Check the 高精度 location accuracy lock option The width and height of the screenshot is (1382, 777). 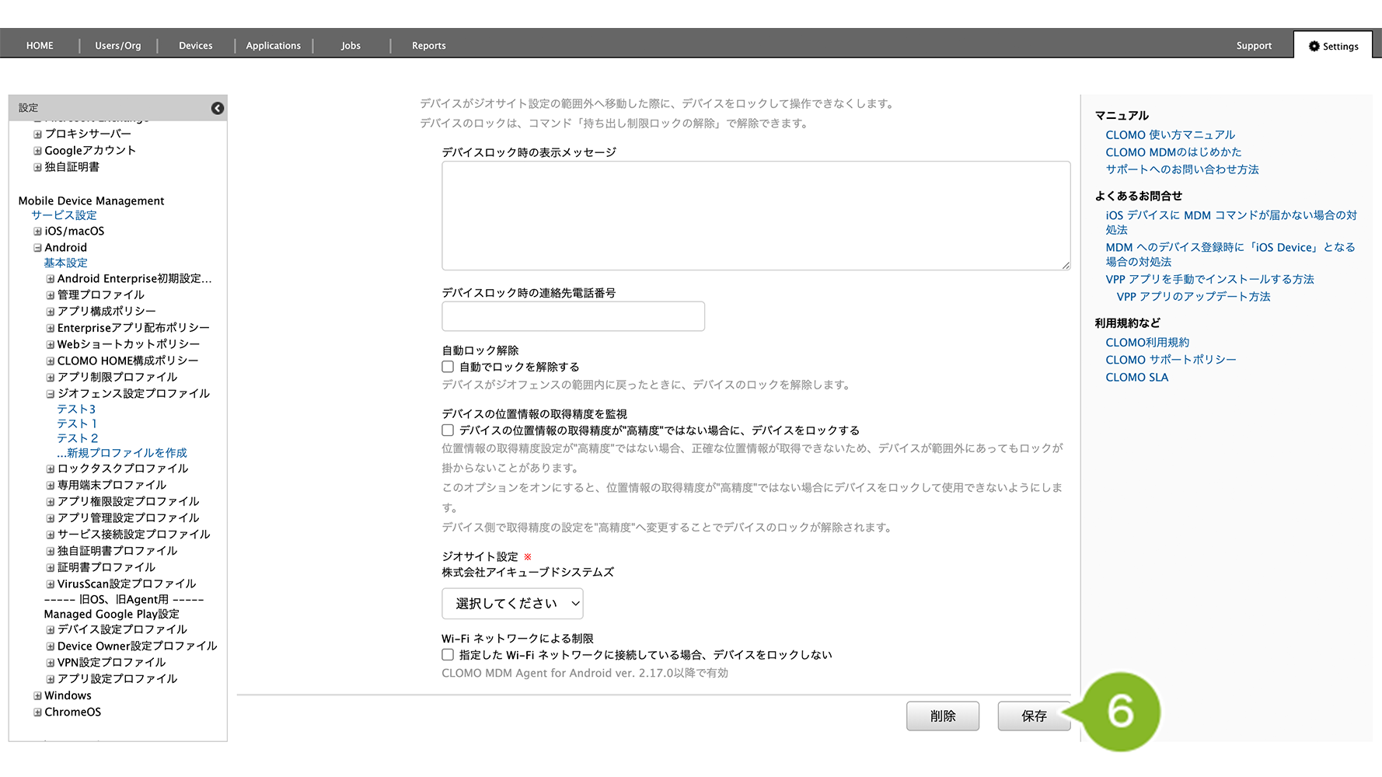(448, 430)
